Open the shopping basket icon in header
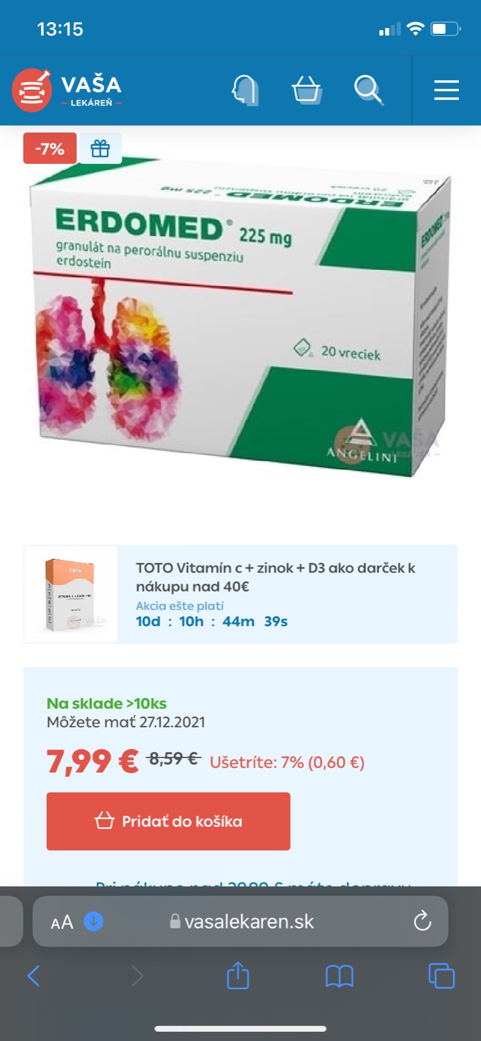Image resolution: width=481 pixels, height=1041 pixels. click(307, 90)
